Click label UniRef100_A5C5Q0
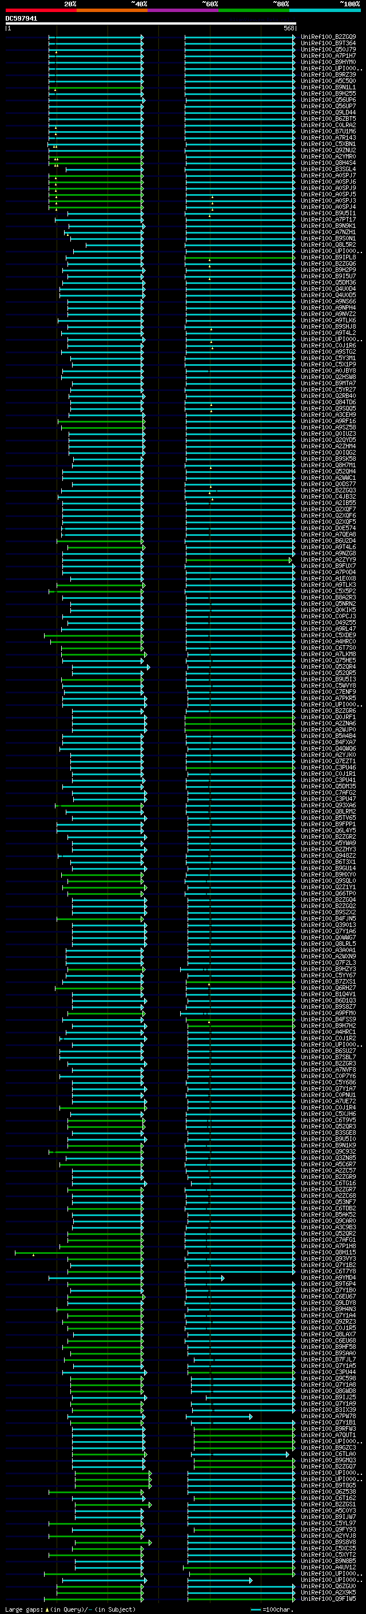This screenshot has width=366, height=1614. tap(328, 81)
